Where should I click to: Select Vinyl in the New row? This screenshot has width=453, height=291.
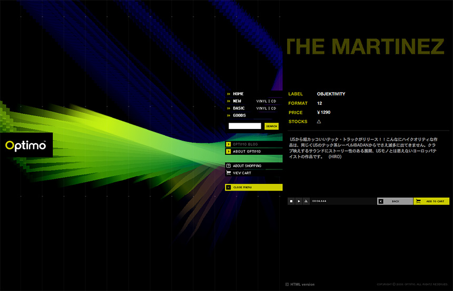click(x=262, y=101)
